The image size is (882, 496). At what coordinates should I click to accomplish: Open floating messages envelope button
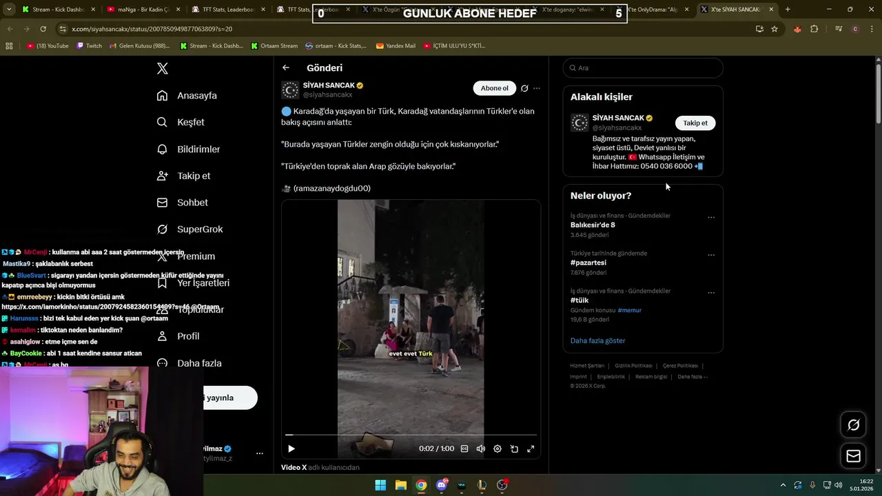click(x=853, y=456)
